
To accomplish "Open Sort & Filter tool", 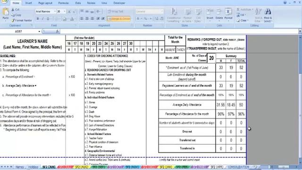I will pyautogui.click(x=258, y=16).
